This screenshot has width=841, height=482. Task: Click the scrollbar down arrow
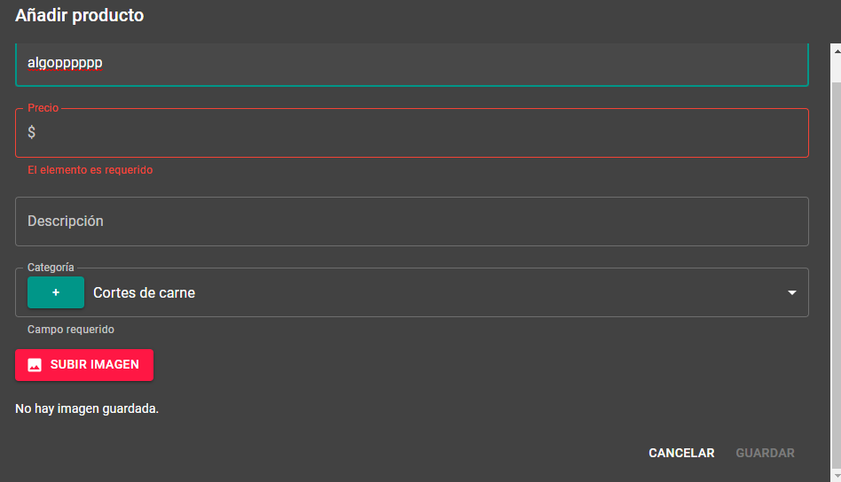[x=837, y=475]
